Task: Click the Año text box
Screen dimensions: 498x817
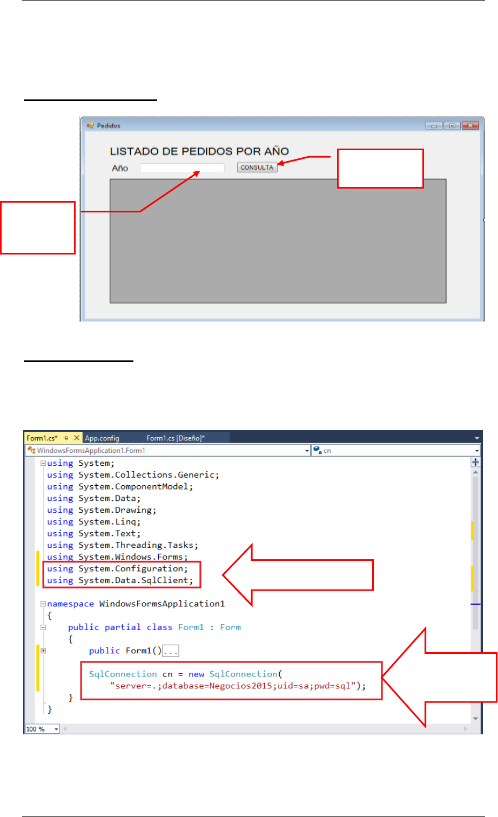Action: tap(182, 168)
